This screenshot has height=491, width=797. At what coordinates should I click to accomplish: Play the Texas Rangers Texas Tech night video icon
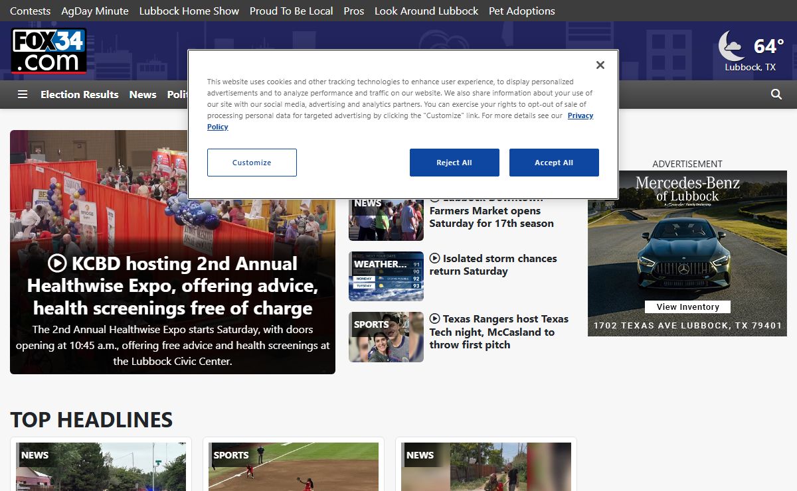tap(434, 318)
